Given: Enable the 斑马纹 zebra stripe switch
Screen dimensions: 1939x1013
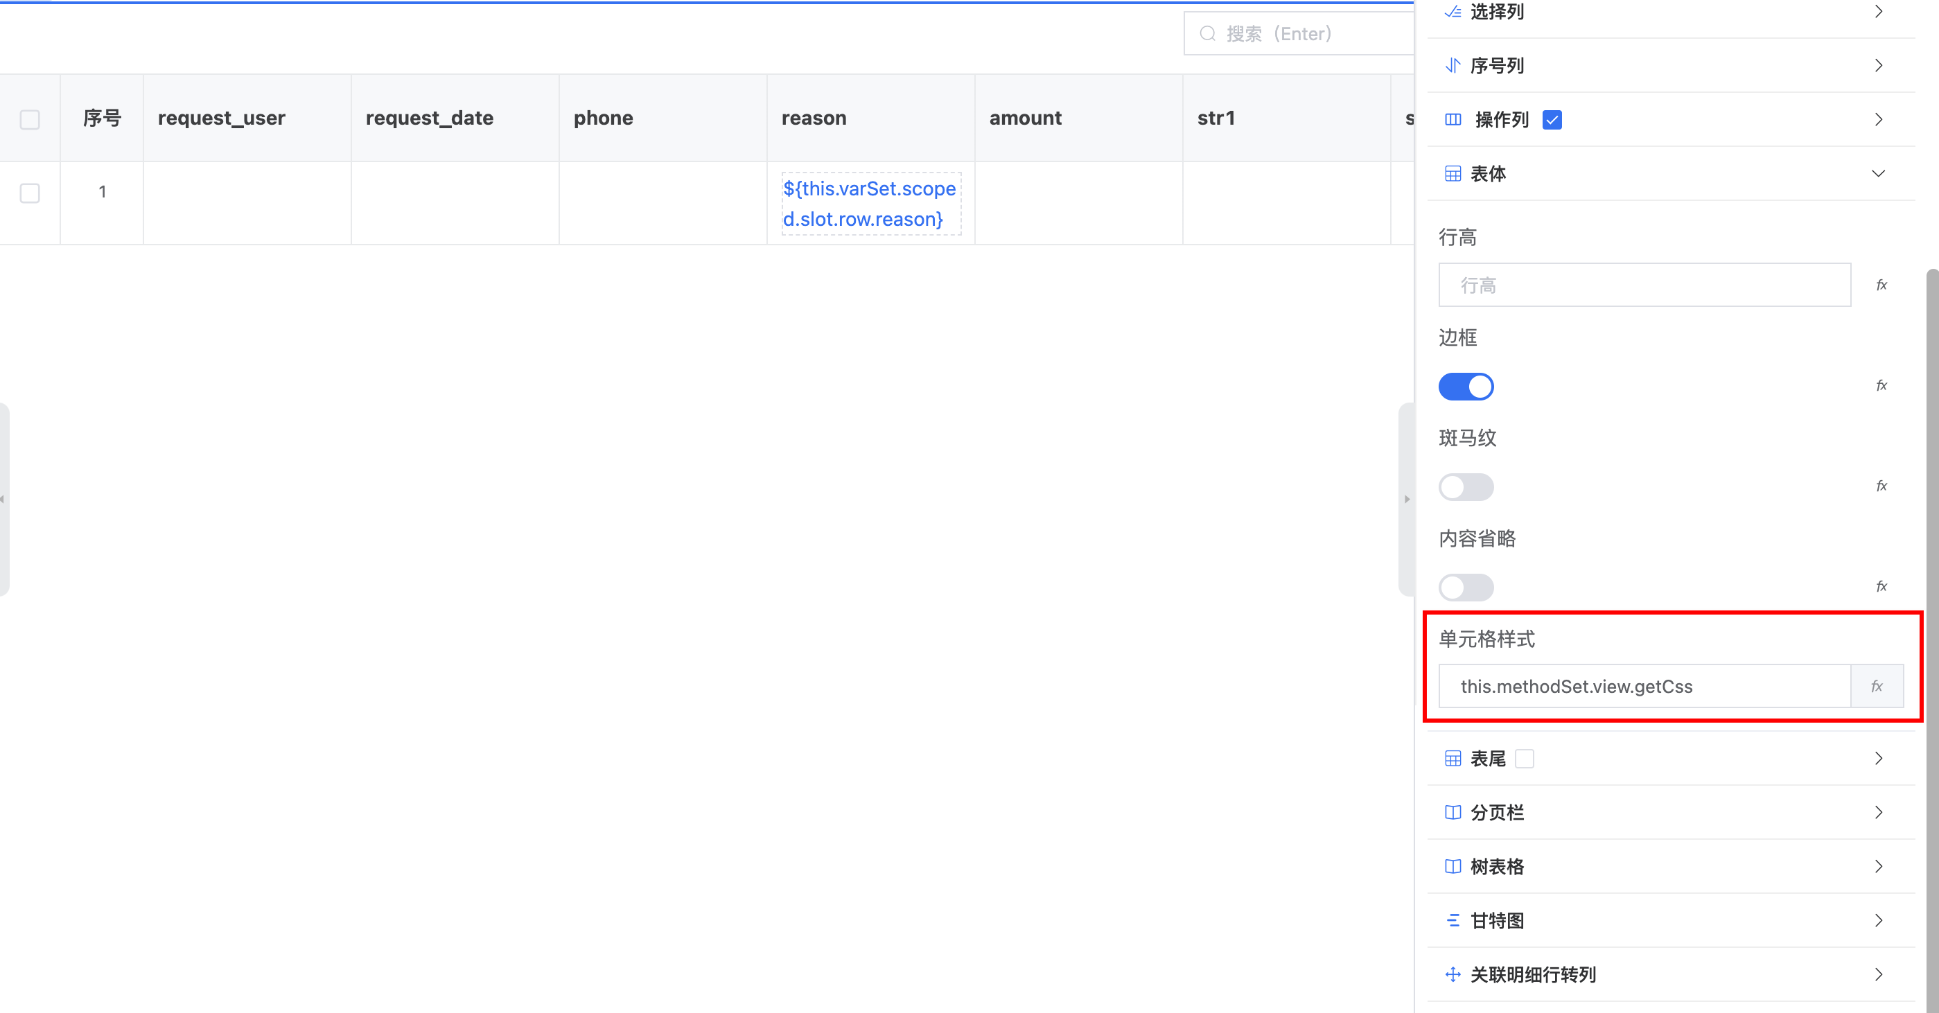Looking at the screenshot, I should 1466,487.
